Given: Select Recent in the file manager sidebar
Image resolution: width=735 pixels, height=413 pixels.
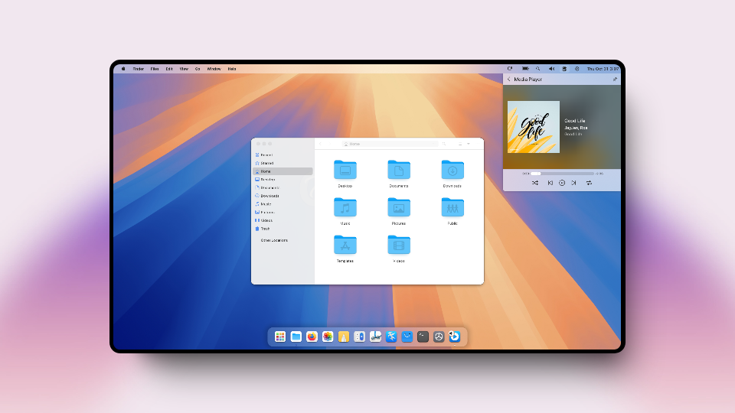Looking at the screenshot, I should coord(283,155).
